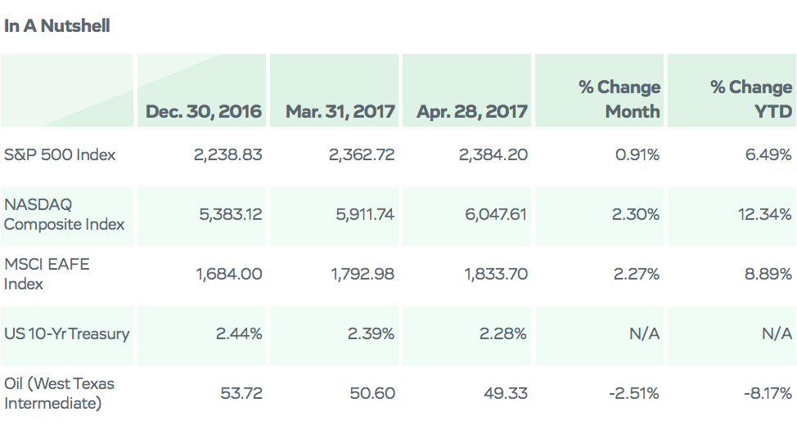Select the Oil (West Texas Intermediate) label
Image resolution: width=797 pixels, height=425 pixels.
(59, 393)
